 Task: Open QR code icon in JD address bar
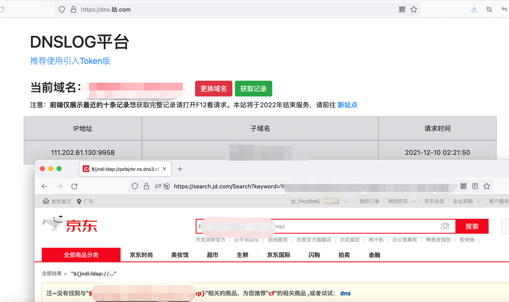coord(464,186)
